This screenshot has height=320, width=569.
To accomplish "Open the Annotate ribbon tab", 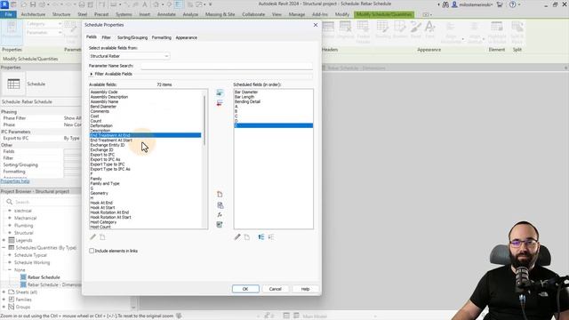I will click(x=166, y=14).
